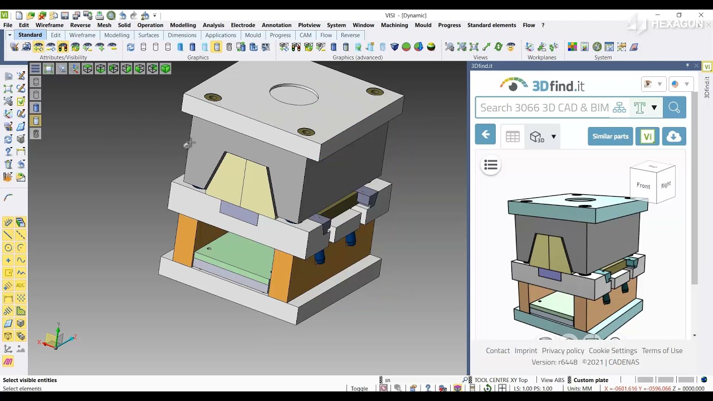Click the pink M icon at bottom left
Viewport: 713px width, 401px height.
point(8,361)
